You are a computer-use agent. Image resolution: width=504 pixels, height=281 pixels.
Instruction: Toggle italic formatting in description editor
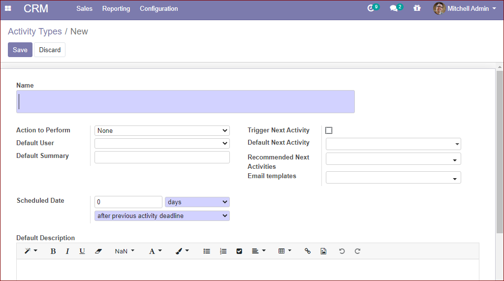pyautogui.click(x=67, y=251)
